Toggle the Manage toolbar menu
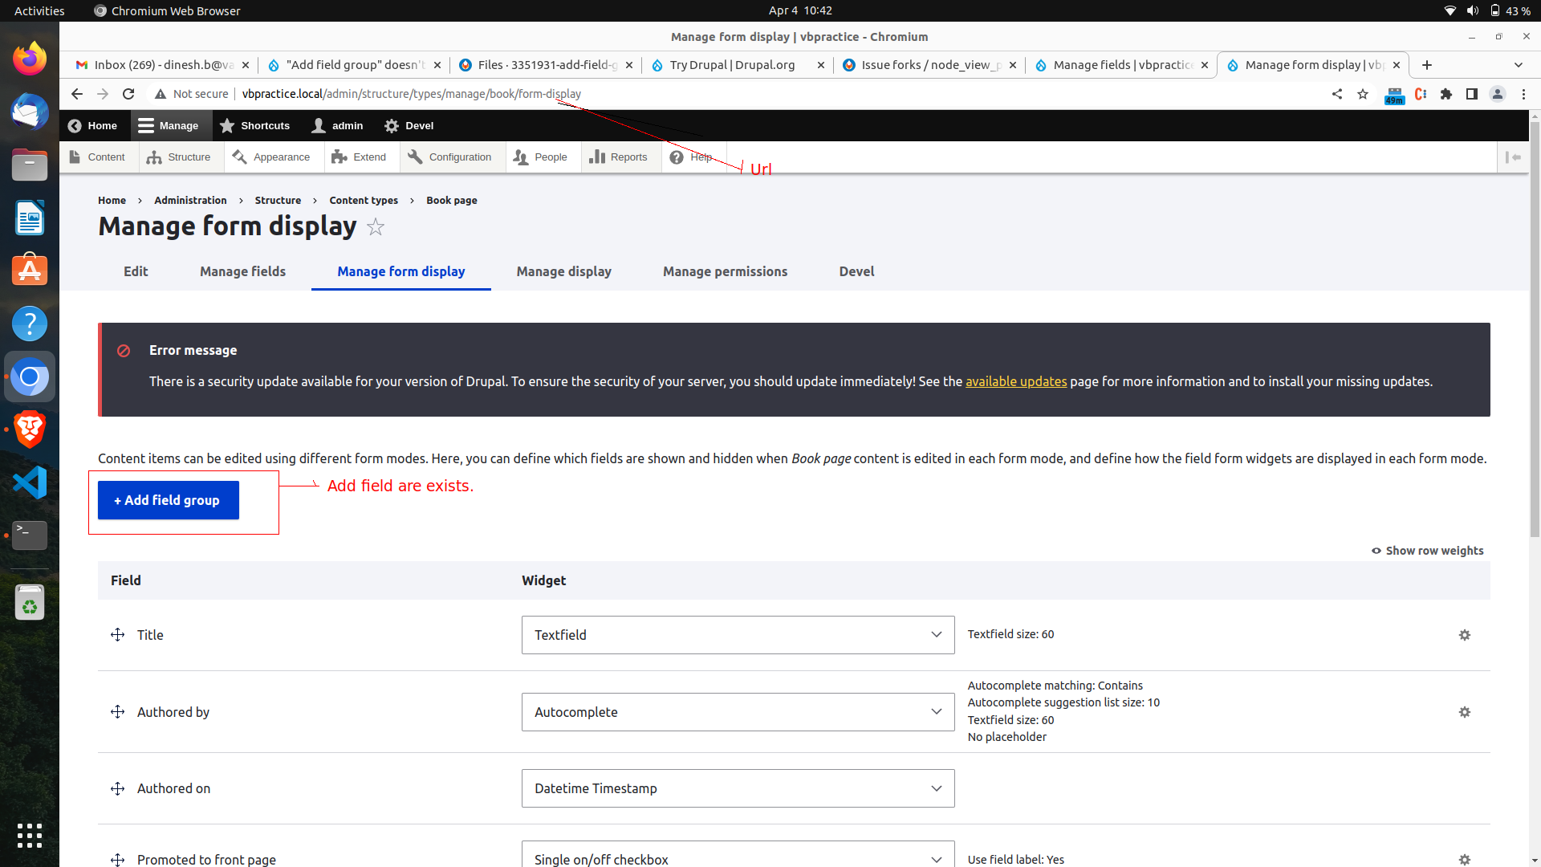The height and width of the screenshot is (867, 1541). 169,125
